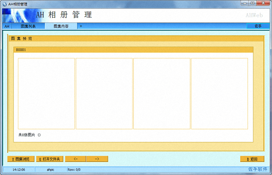Click the 佐手 button in the tab bar
This screenshot has width=272, height=175.
258,26
